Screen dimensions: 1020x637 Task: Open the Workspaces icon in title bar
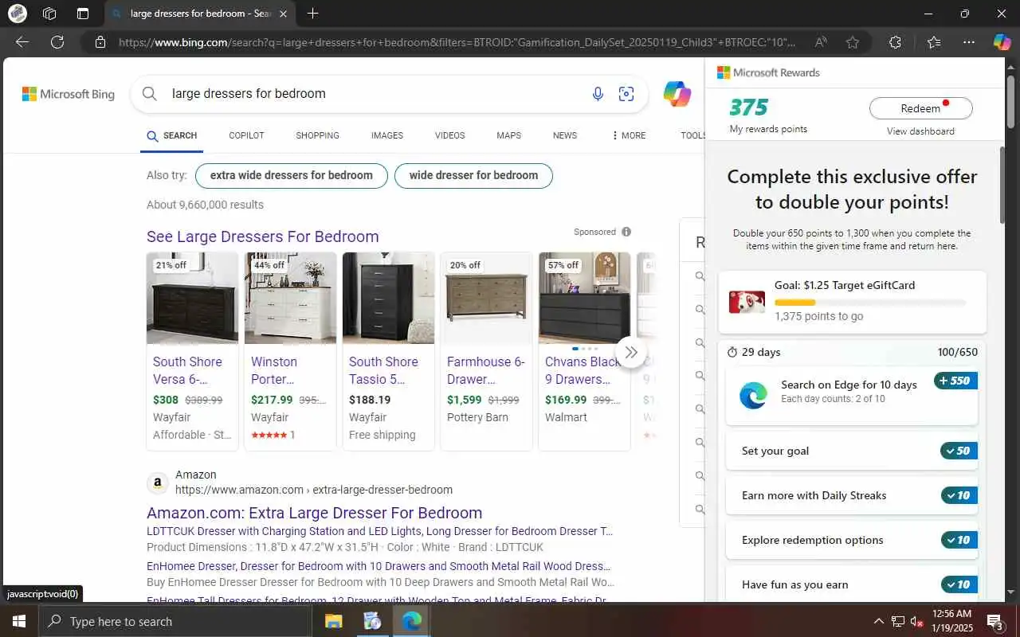pos(49,14)
